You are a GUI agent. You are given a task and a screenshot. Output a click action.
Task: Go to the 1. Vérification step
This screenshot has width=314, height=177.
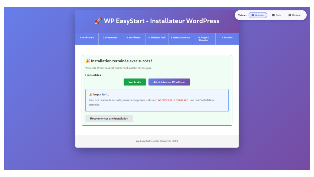tap(87, 38)
